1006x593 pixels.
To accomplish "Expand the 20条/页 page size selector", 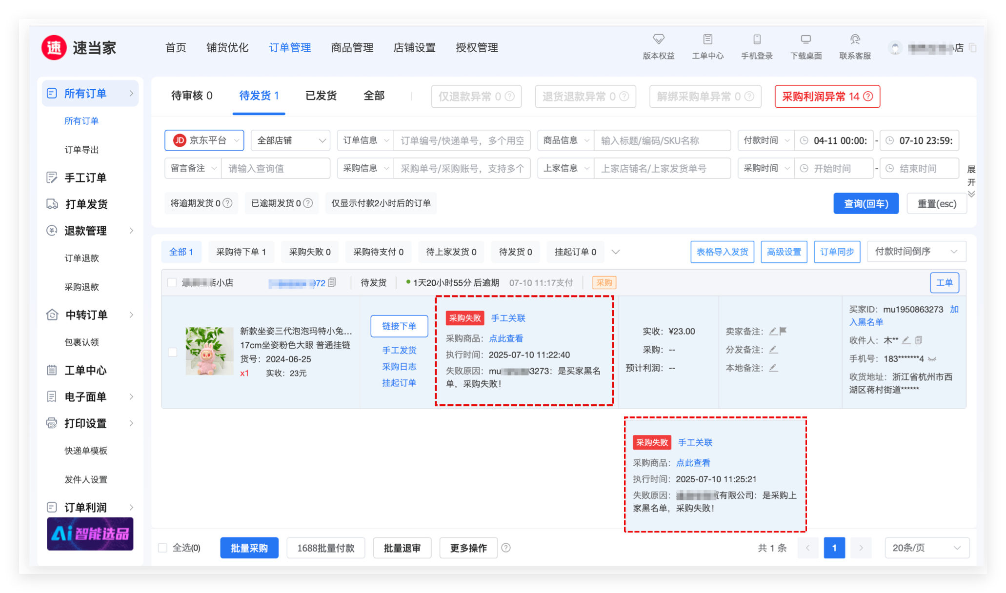I will point(926,548).
